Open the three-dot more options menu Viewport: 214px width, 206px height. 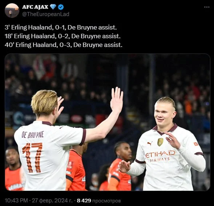(207, 7)
